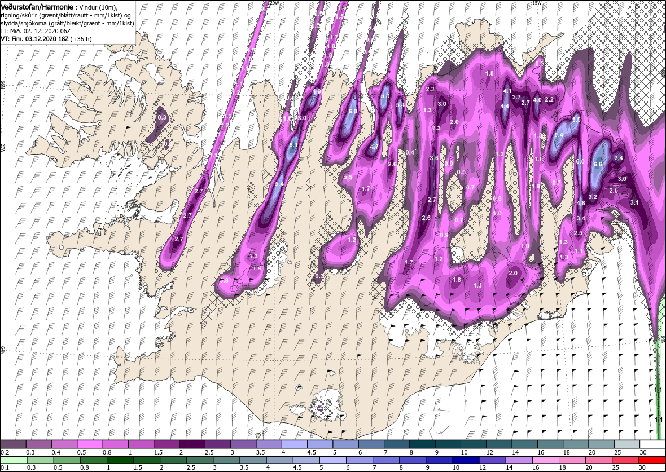Screen dimensions: 666x472
Task: Select lower legend pure red swatch above 30
Action: [x=652, y=460]
